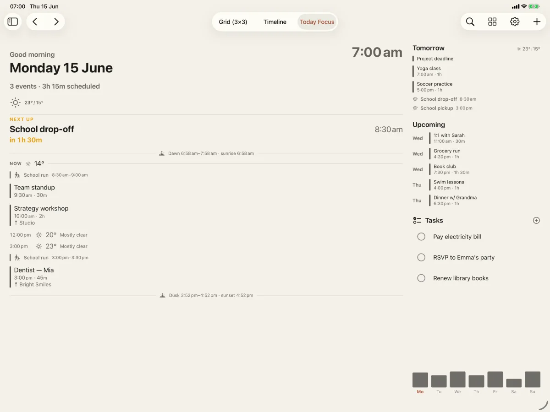Open Grocery run upcoming event
Image resolution: width=550 pixels, height=412 pixels.
point(447,154)
